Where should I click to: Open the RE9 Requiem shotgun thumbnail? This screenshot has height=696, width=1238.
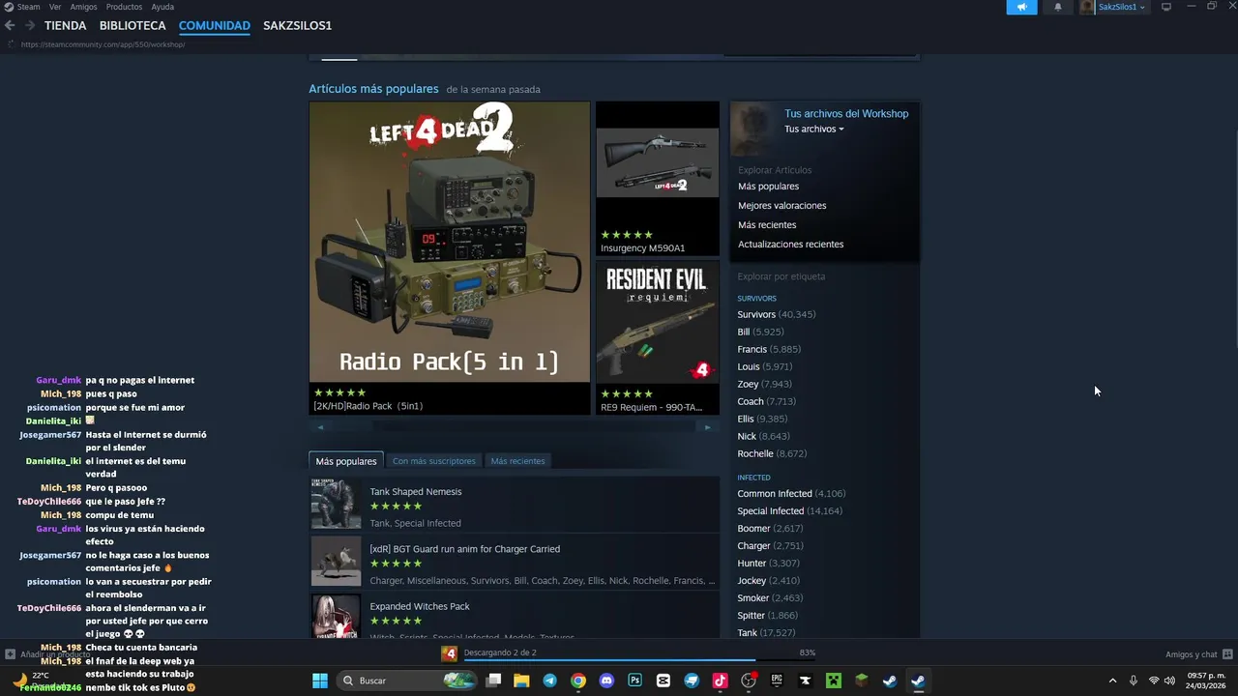[x=658, y=322]
